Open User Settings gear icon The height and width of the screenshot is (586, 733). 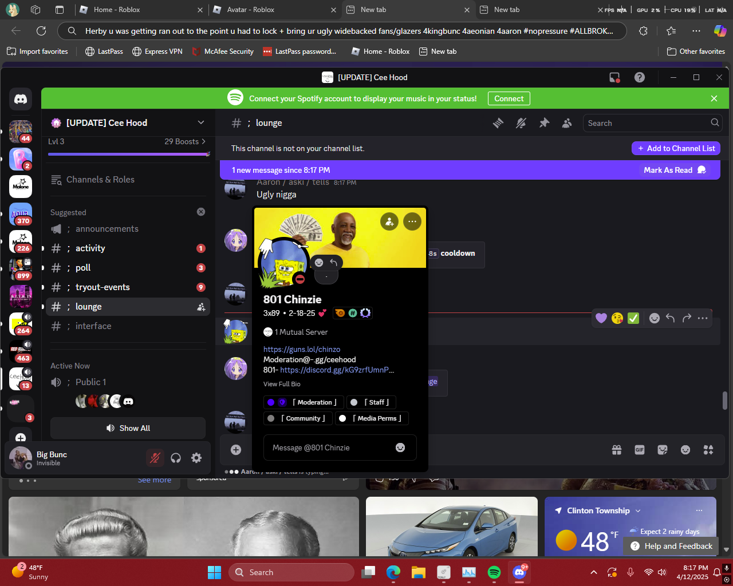click(x=196, y=458)
